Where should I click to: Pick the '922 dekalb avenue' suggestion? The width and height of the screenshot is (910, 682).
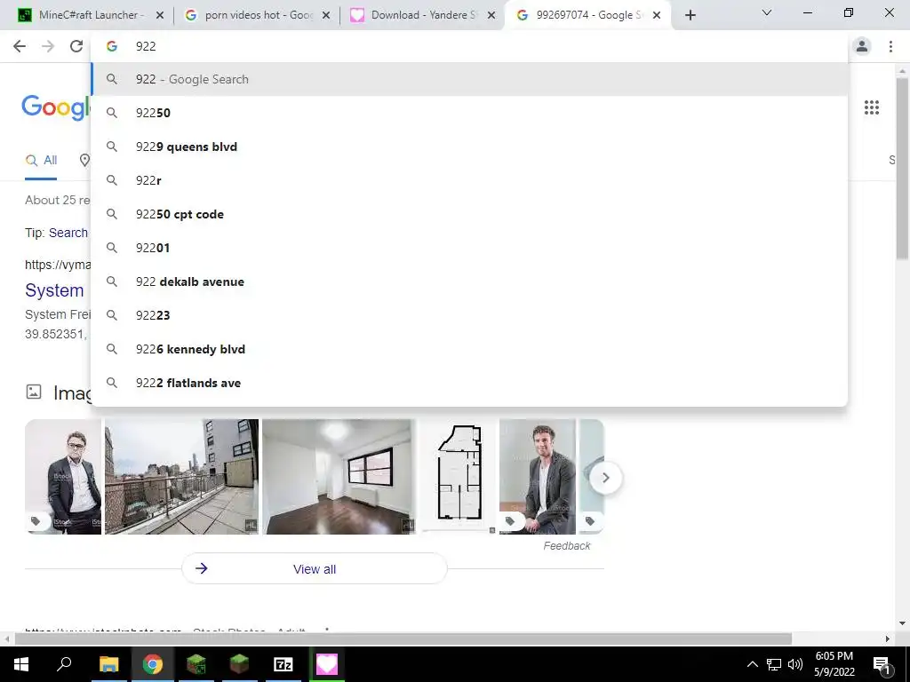tap(469, 282)
